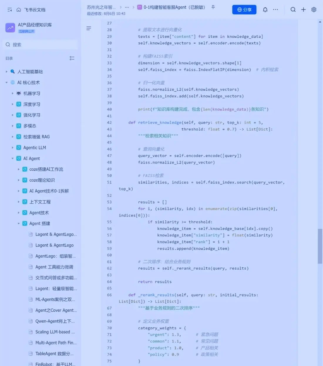Image resolution: width=323 pixels, height=366 pixels.
Task: Open the Agent 工具能力微调 document
Action: tap(54, 267)
